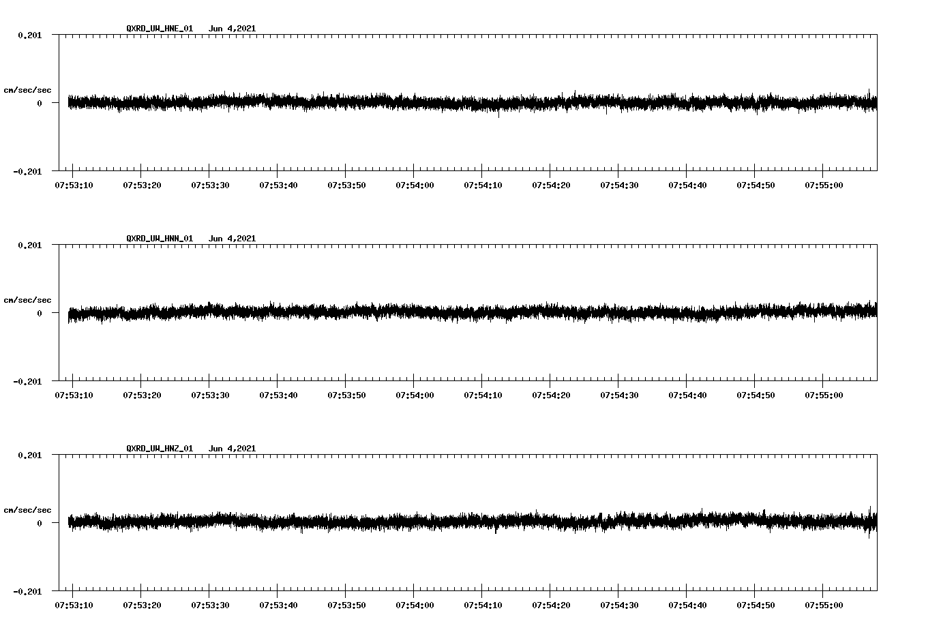The image size is (926, 630).
Task: Click the 0.201 upper limit of HNE plot
Action: point(29,35)
